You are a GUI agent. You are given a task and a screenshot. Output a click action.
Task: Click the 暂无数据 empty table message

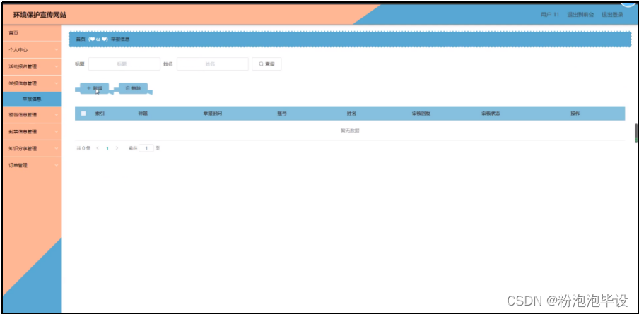tap(350, 131)
